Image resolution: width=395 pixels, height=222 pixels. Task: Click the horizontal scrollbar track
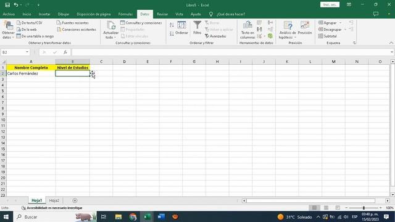(310, 200)
